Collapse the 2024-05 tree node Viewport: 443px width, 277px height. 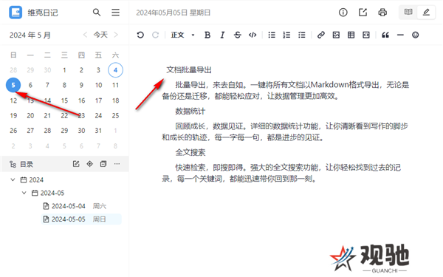[24, 193]
